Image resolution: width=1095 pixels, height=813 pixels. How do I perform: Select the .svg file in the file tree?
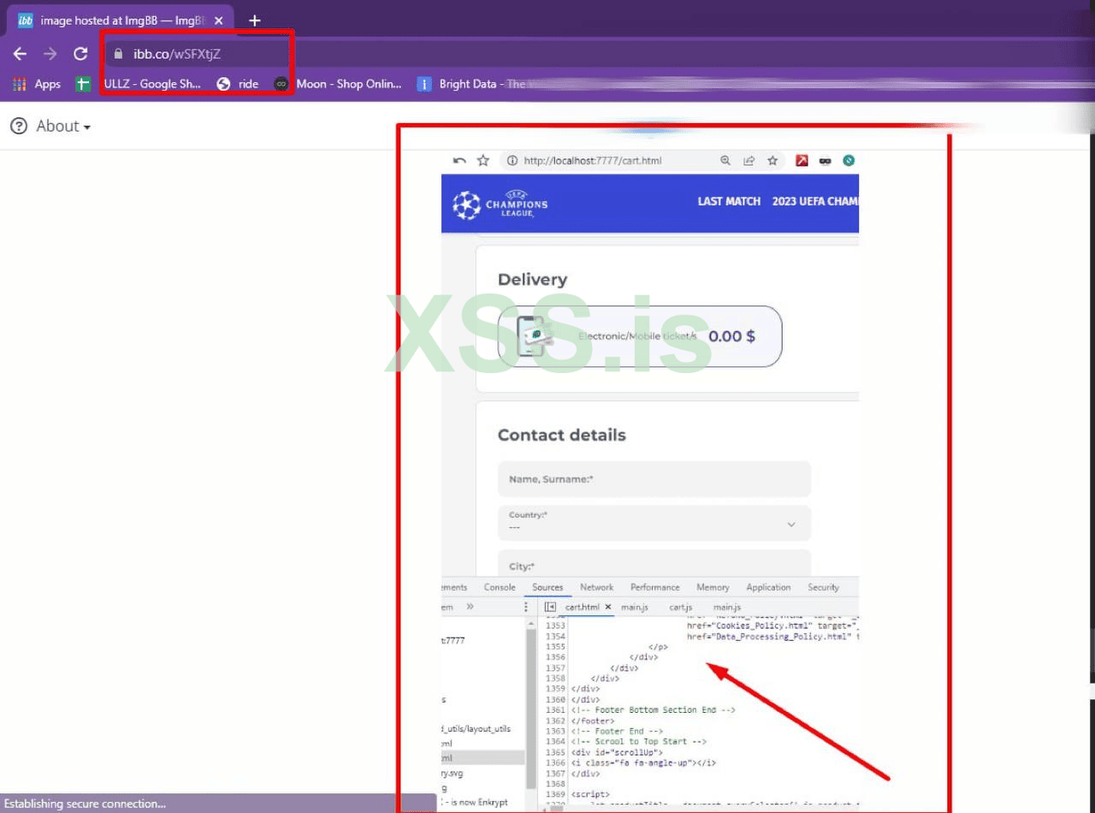453,773
